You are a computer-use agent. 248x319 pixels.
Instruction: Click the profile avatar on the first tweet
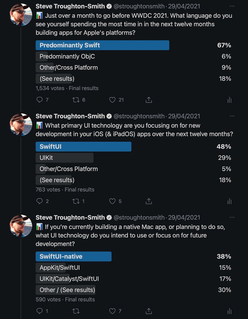(x=21, y=15)
